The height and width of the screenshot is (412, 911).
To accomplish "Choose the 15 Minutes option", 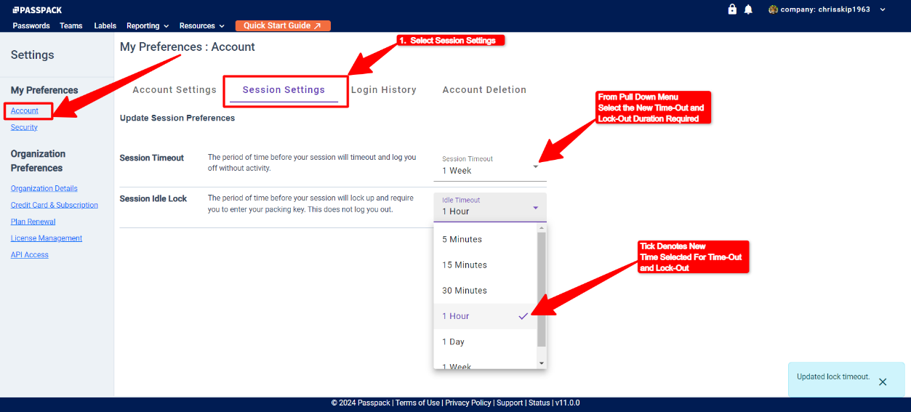I will [x=485, y=264].
